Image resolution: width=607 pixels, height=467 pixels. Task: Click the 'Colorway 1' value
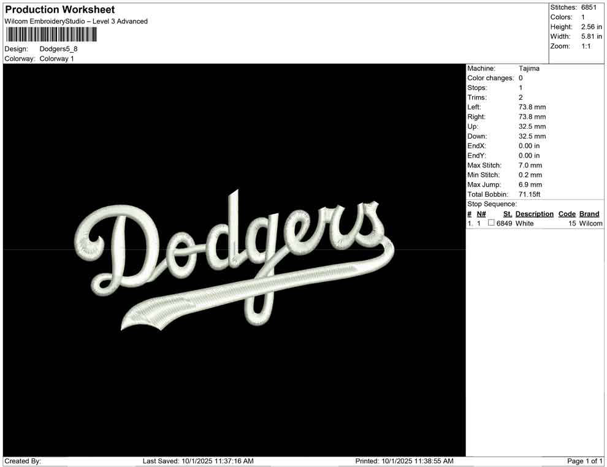56,58
